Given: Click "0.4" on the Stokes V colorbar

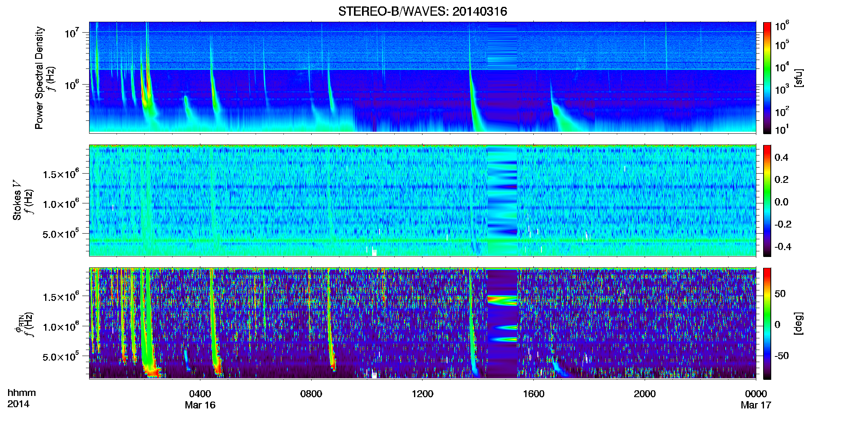Looking at the screenshot, I should click(x=781, y=157).
